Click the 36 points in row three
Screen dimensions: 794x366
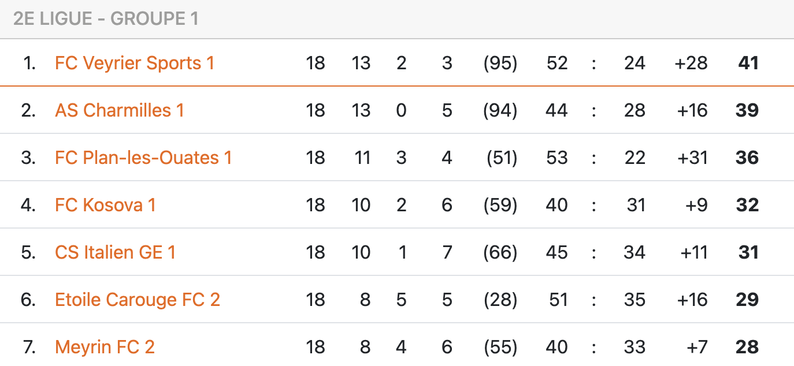pyautogui.click(x=747, y=158)
